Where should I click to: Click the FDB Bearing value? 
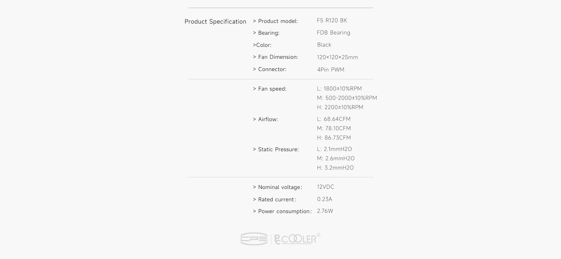tap(333, 33)
